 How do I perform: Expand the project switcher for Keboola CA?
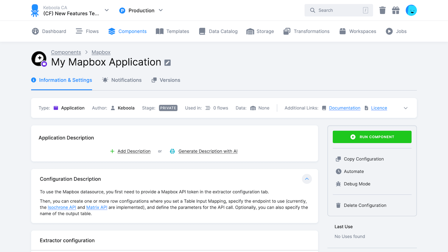106,10
